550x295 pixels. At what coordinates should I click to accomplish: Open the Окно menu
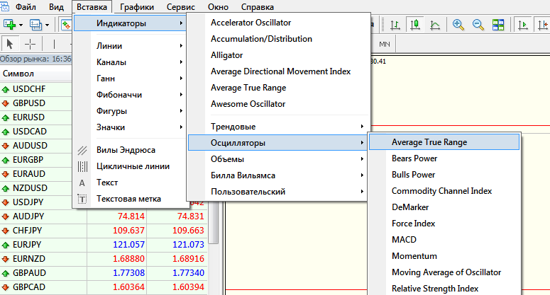(x=218, y=6)
